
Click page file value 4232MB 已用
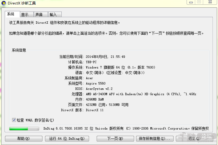[x=107, y=105]
